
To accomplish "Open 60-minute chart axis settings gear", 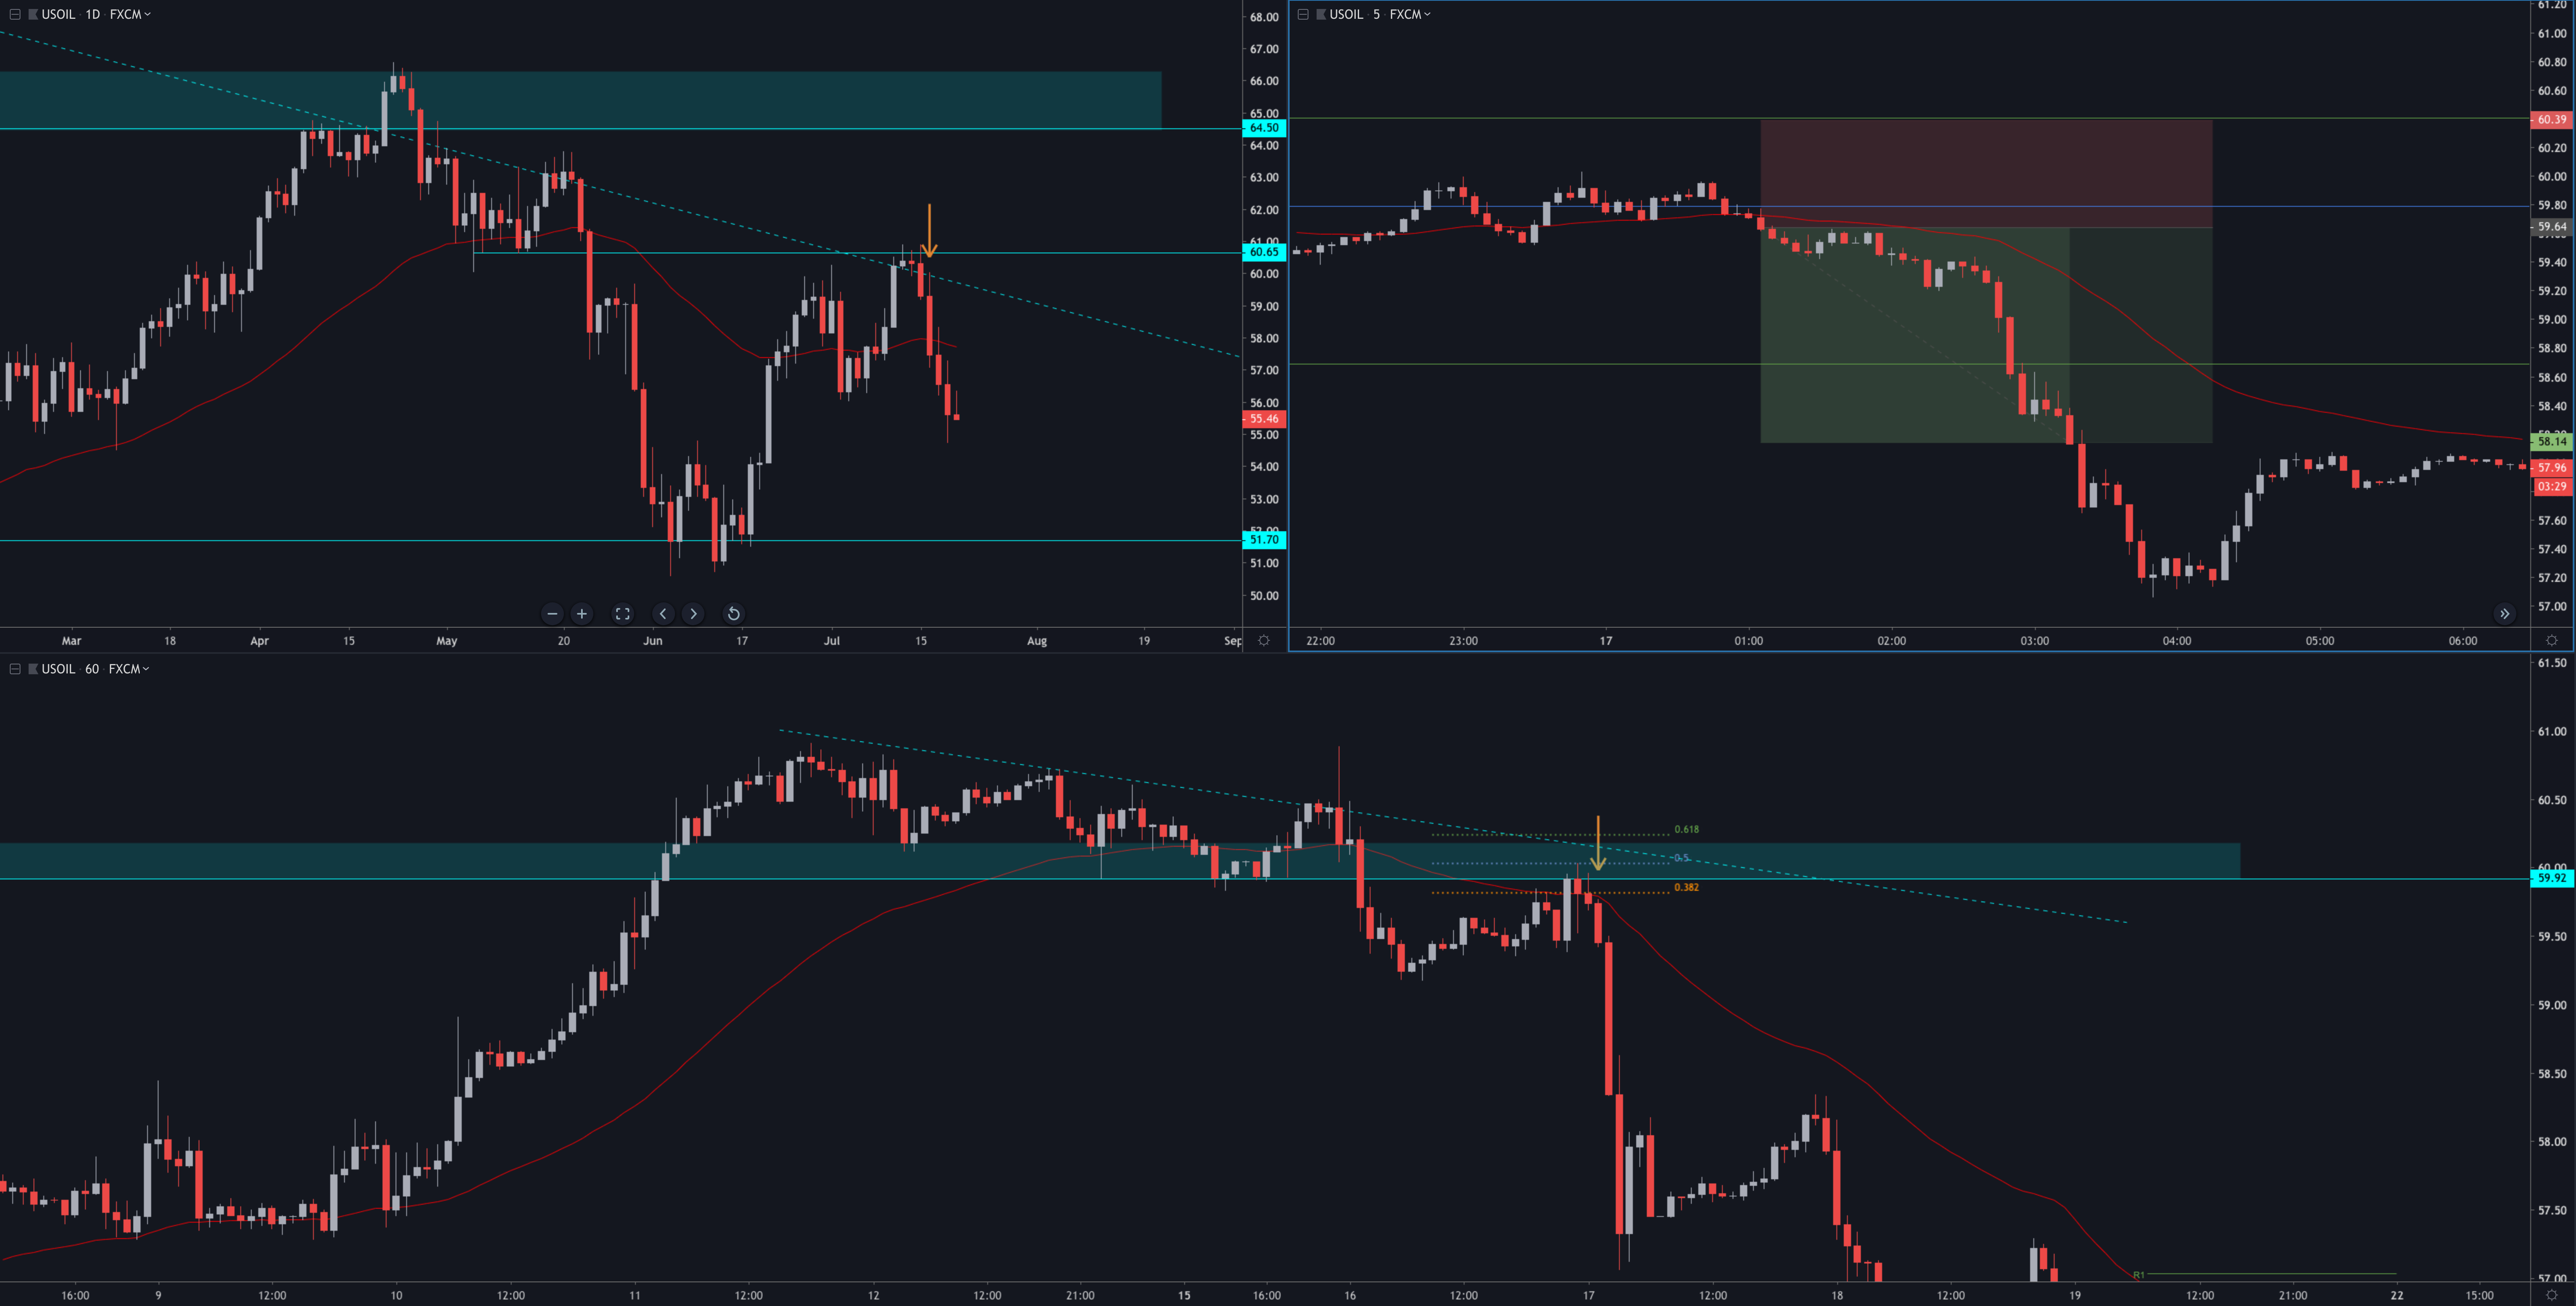I will (2552, 1295).
